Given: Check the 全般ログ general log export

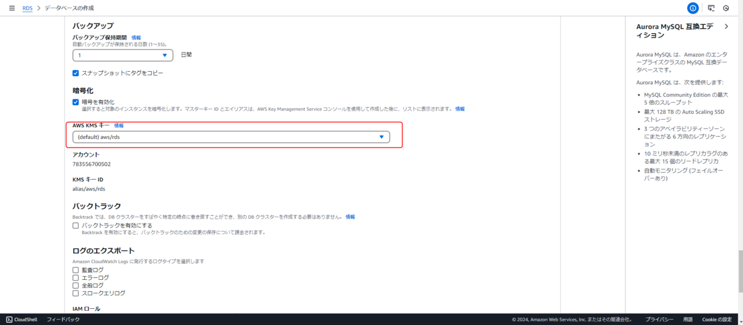Looking at the screenshot, I should coord(76,285).
